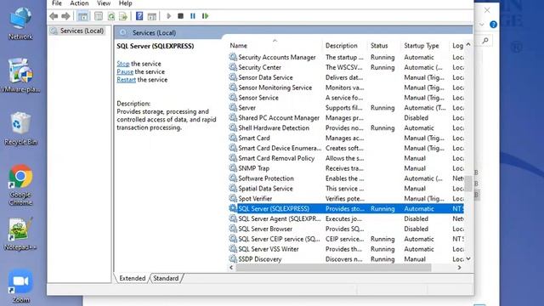Click the Start Service play icon
Viewport: 544px width, 306px height.
pos(169,16)
